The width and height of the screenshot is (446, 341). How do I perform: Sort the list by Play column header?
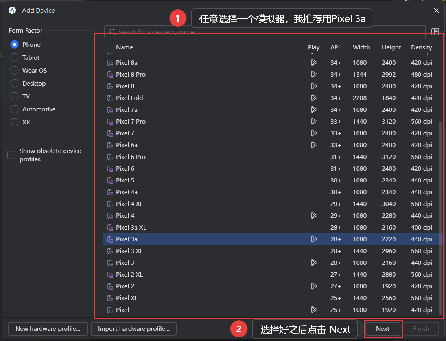pos(313,47)
